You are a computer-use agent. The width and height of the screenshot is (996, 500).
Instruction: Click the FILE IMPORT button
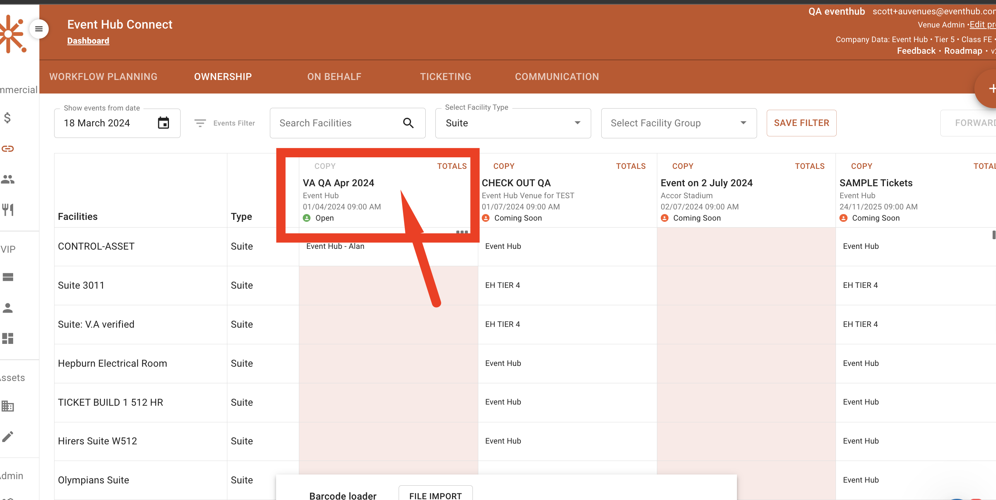[435, 495]
